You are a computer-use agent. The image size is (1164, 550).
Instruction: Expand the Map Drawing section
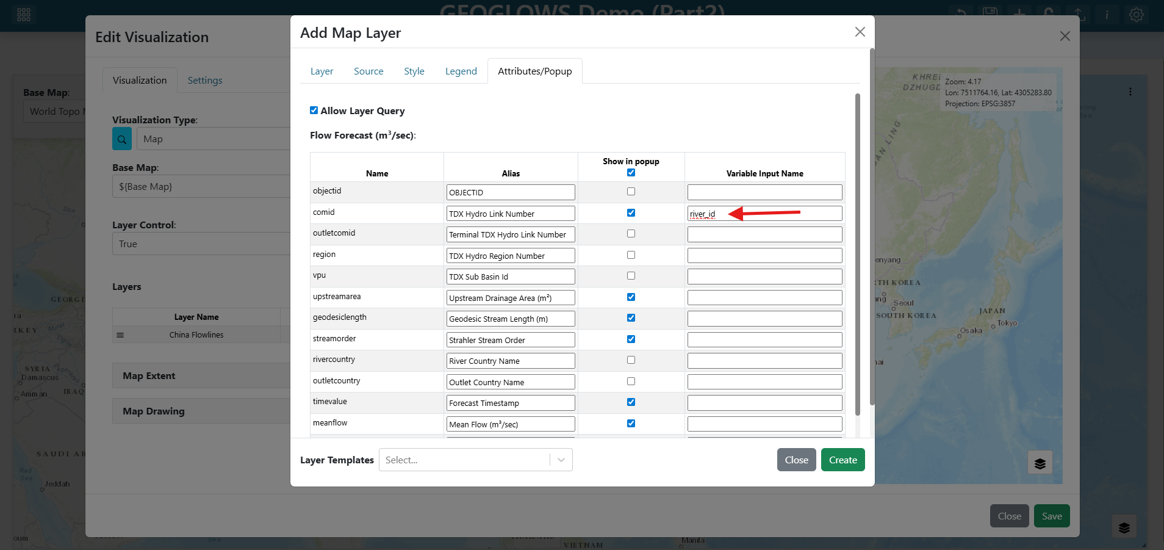click(201, 411)
